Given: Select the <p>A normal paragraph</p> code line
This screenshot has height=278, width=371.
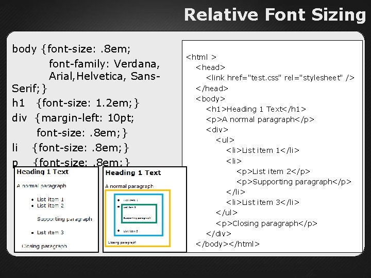Looking at the screenshot, I should (x=260, y=119).
